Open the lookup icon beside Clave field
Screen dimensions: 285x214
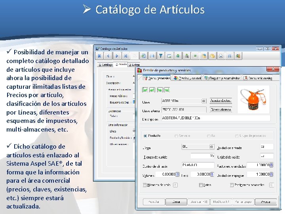click(204, 101)
